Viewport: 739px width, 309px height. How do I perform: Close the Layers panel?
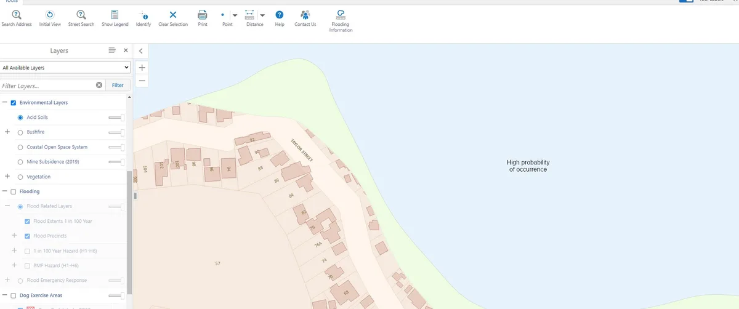click(x=126, y=50)
